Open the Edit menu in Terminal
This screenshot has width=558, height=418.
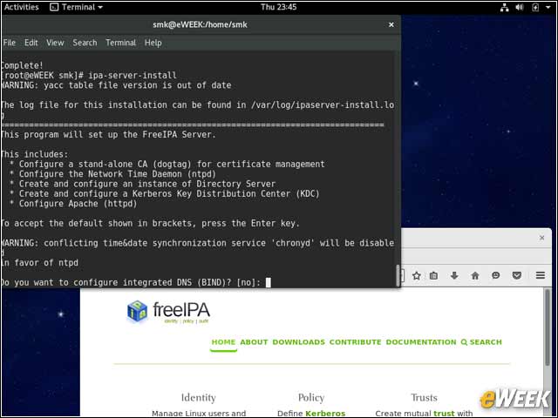(31, 43)
